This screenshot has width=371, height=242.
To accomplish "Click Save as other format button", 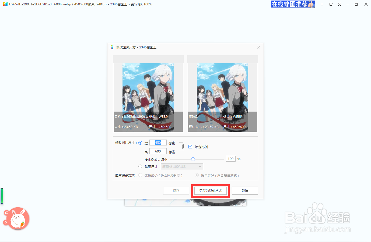I will coord(211,191).
